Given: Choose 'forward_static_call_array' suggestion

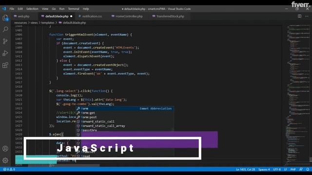Looking at the screenshot, I should click(125, 126).
